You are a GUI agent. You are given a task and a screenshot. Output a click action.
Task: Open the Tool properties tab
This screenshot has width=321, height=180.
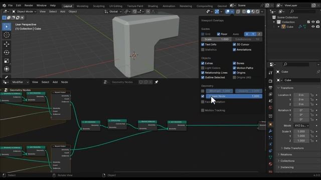click(270, 72)
